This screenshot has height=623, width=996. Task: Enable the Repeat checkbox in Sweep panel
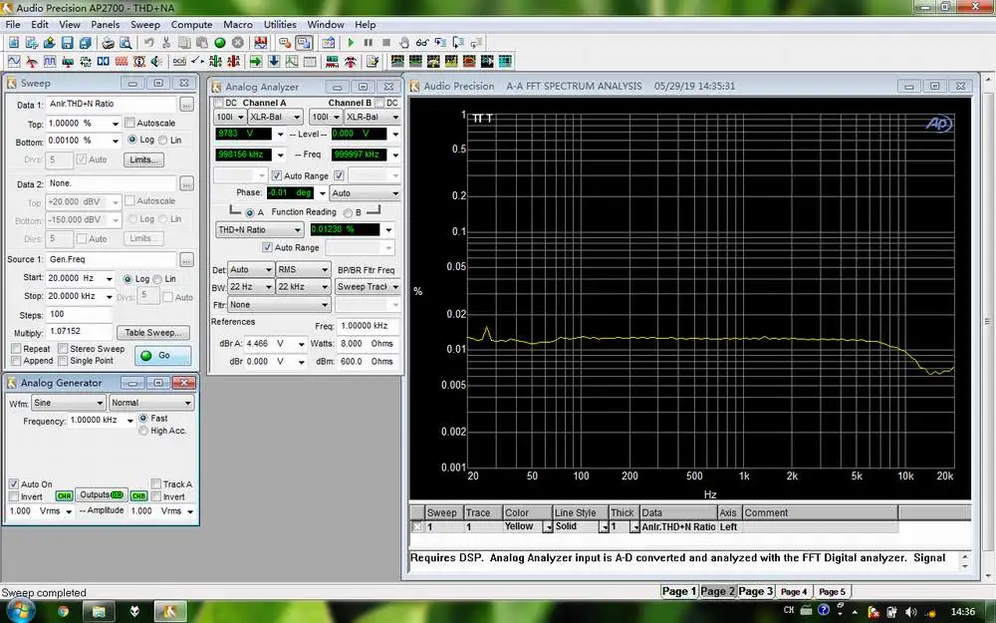pyautogui.click(x=16, y=350)
